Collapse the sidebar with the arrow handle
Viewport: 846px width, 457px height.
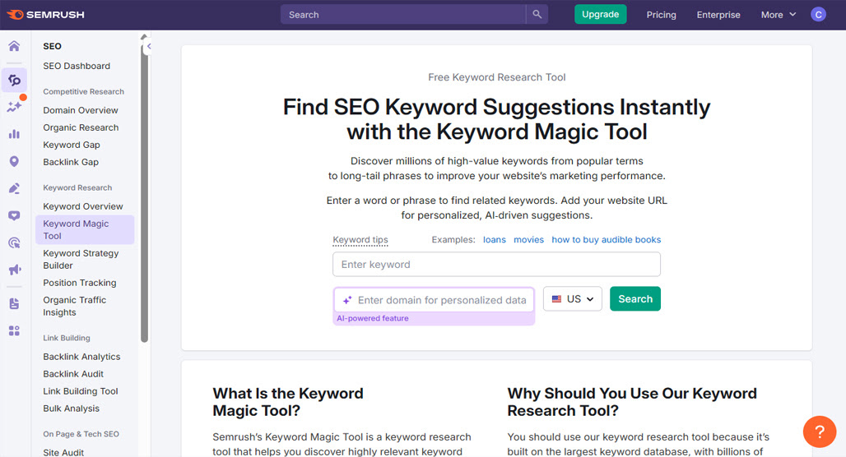coord(148,46)
